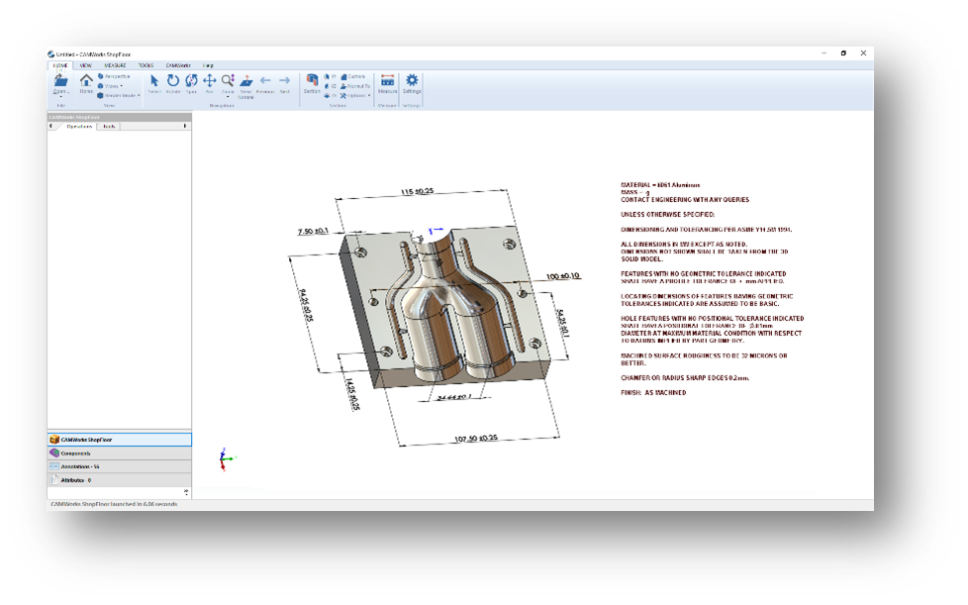Go to Previous view

pos(265,80)
